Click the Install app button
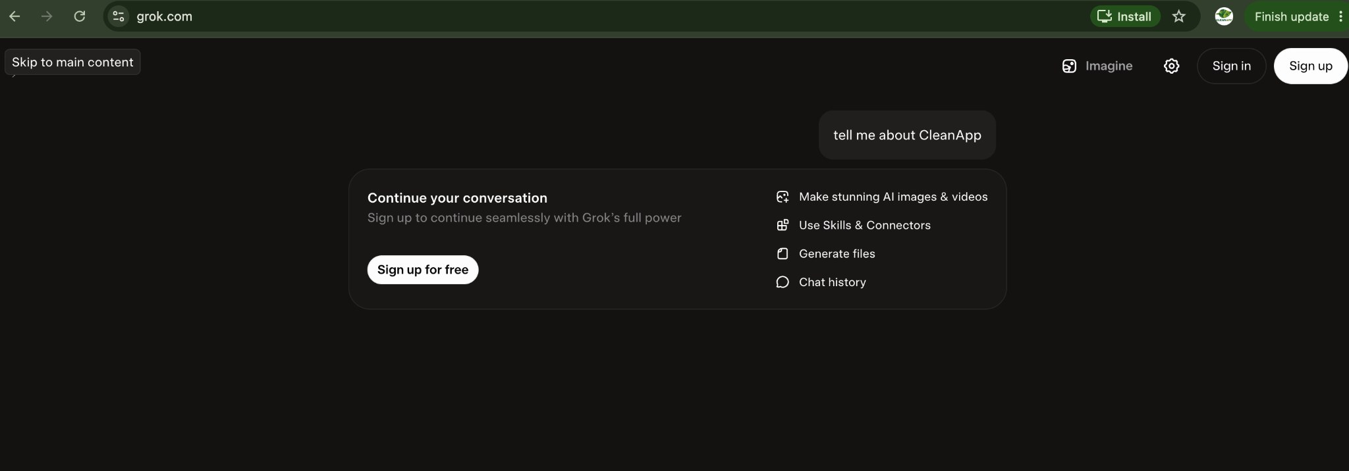This screenshot has height=471, width=1349. tap(1125, 16)
